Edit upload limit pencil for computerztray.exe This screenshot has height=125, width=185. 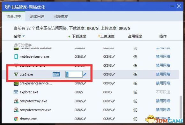114,101
